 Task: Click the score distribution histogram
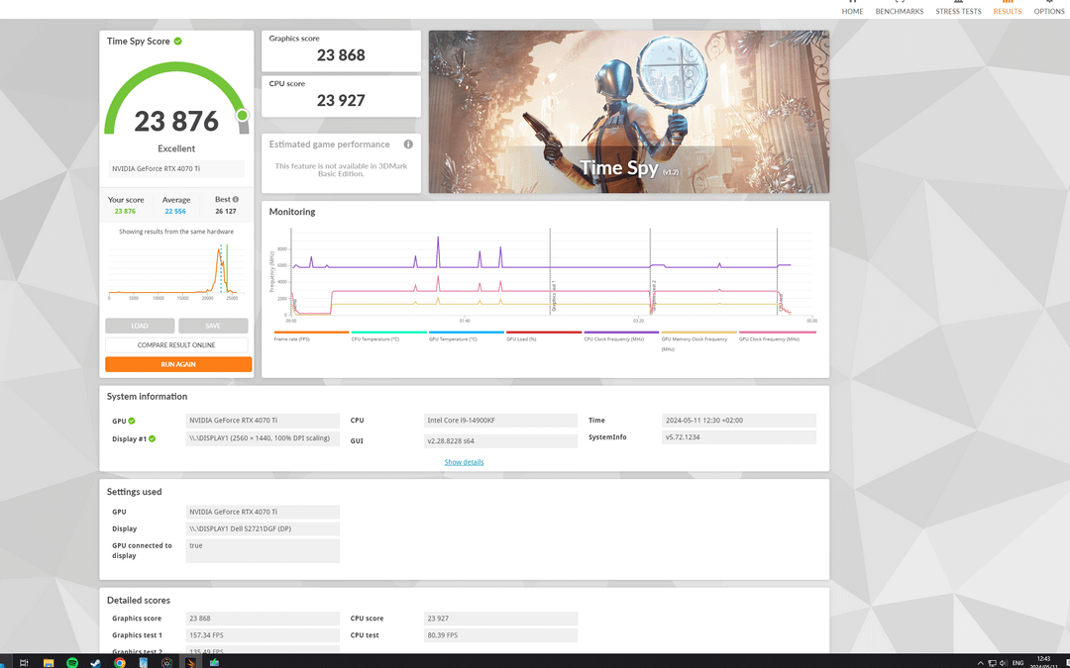(176, 271)
